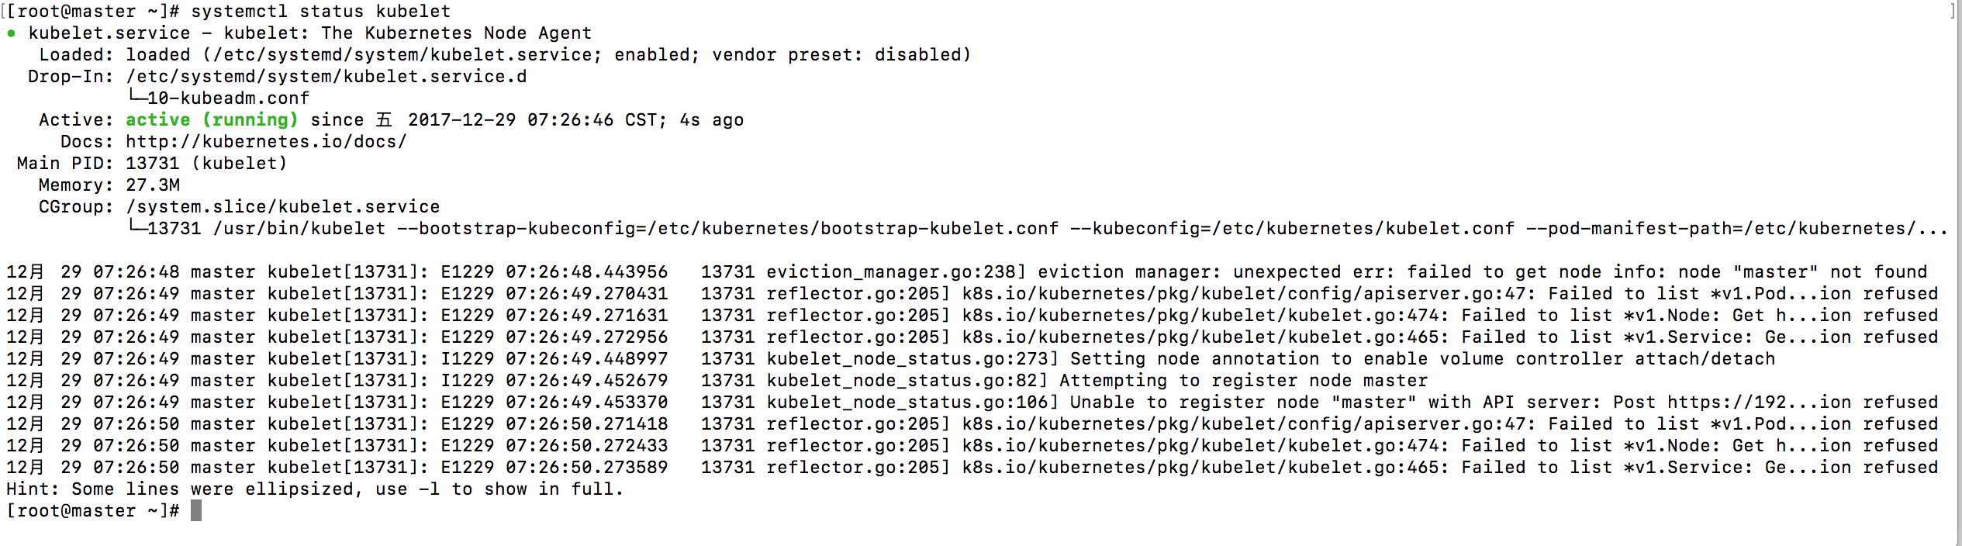Click the /etc/systemd/system/kubelet.service path on the Loaded line
Viewport: 1962px width, 546px height.
(402, 55)
